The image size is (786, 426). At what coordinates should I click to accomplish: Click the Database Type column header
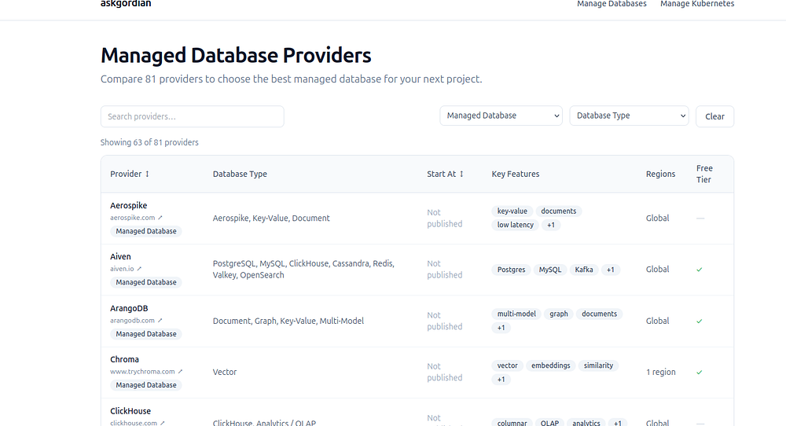coord(240,174)
